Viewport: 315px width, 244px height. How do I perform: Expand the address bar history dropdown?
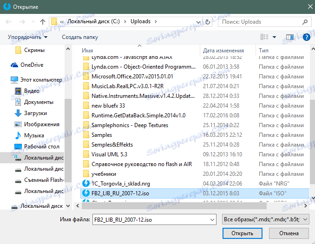[x=198, y=22]
